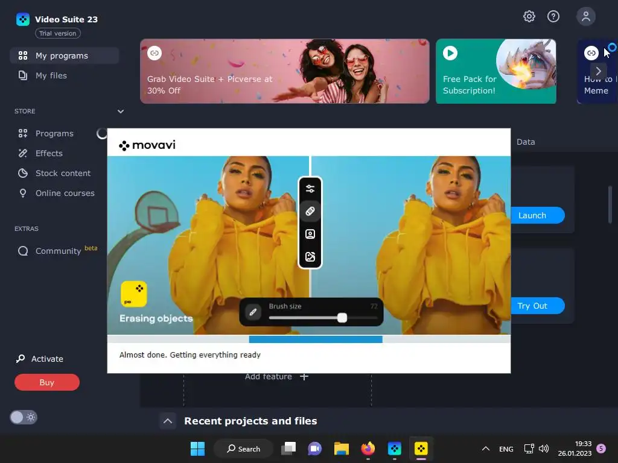618x463 pixels.
Task: Select the object eraser bandage tool icon
Action: 310,212
